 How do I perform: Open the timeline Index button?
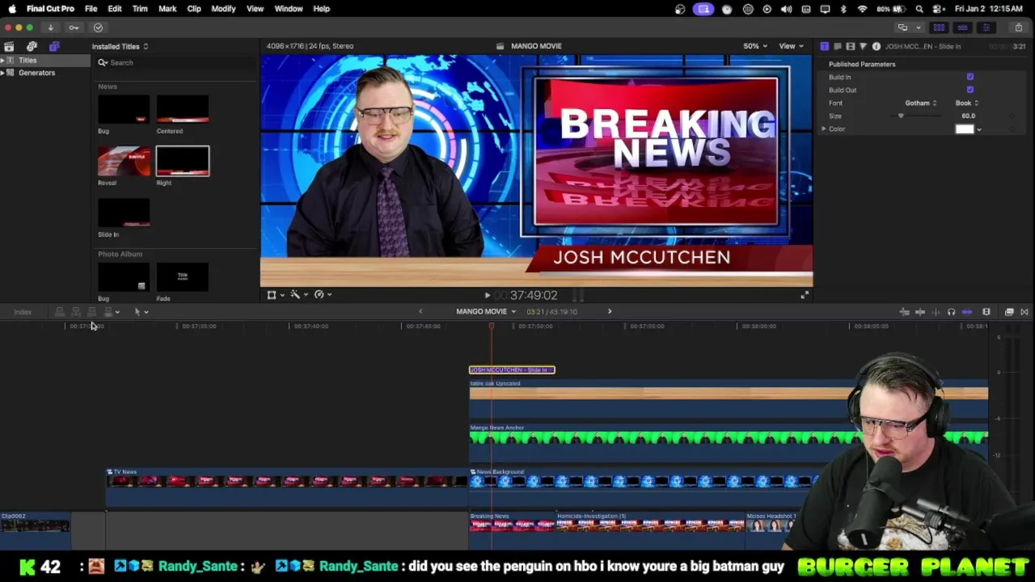pos(23,312)
